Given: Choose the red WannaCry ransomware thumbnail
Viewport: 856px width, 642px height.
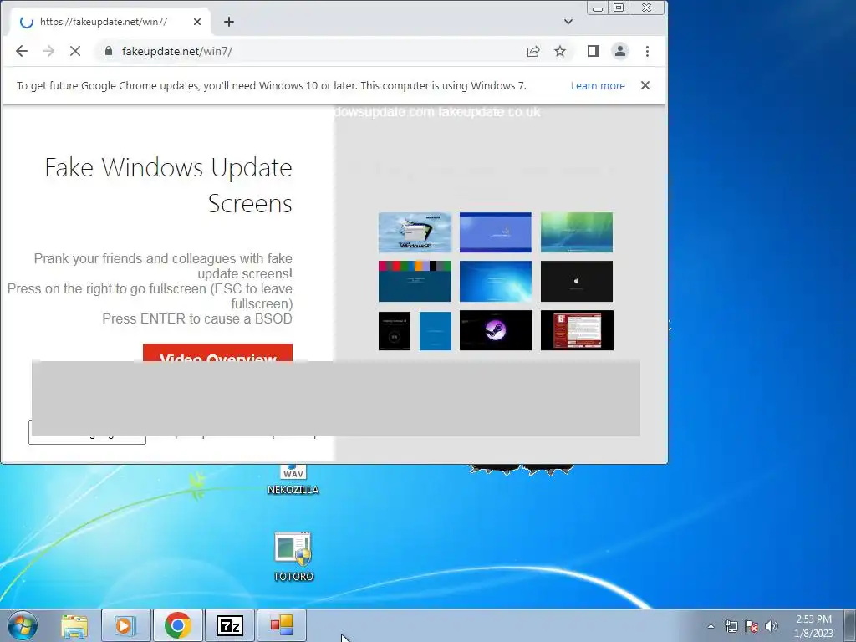Looking at the screenshot, I should [x=577, y=330].
